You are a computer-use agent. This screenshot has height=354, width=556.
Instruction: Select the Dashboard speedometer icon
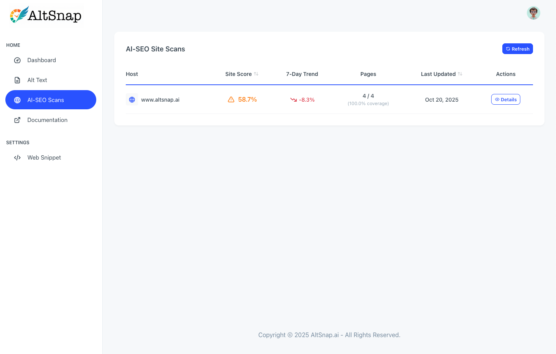pyautogui.click(x=17, y=60)
